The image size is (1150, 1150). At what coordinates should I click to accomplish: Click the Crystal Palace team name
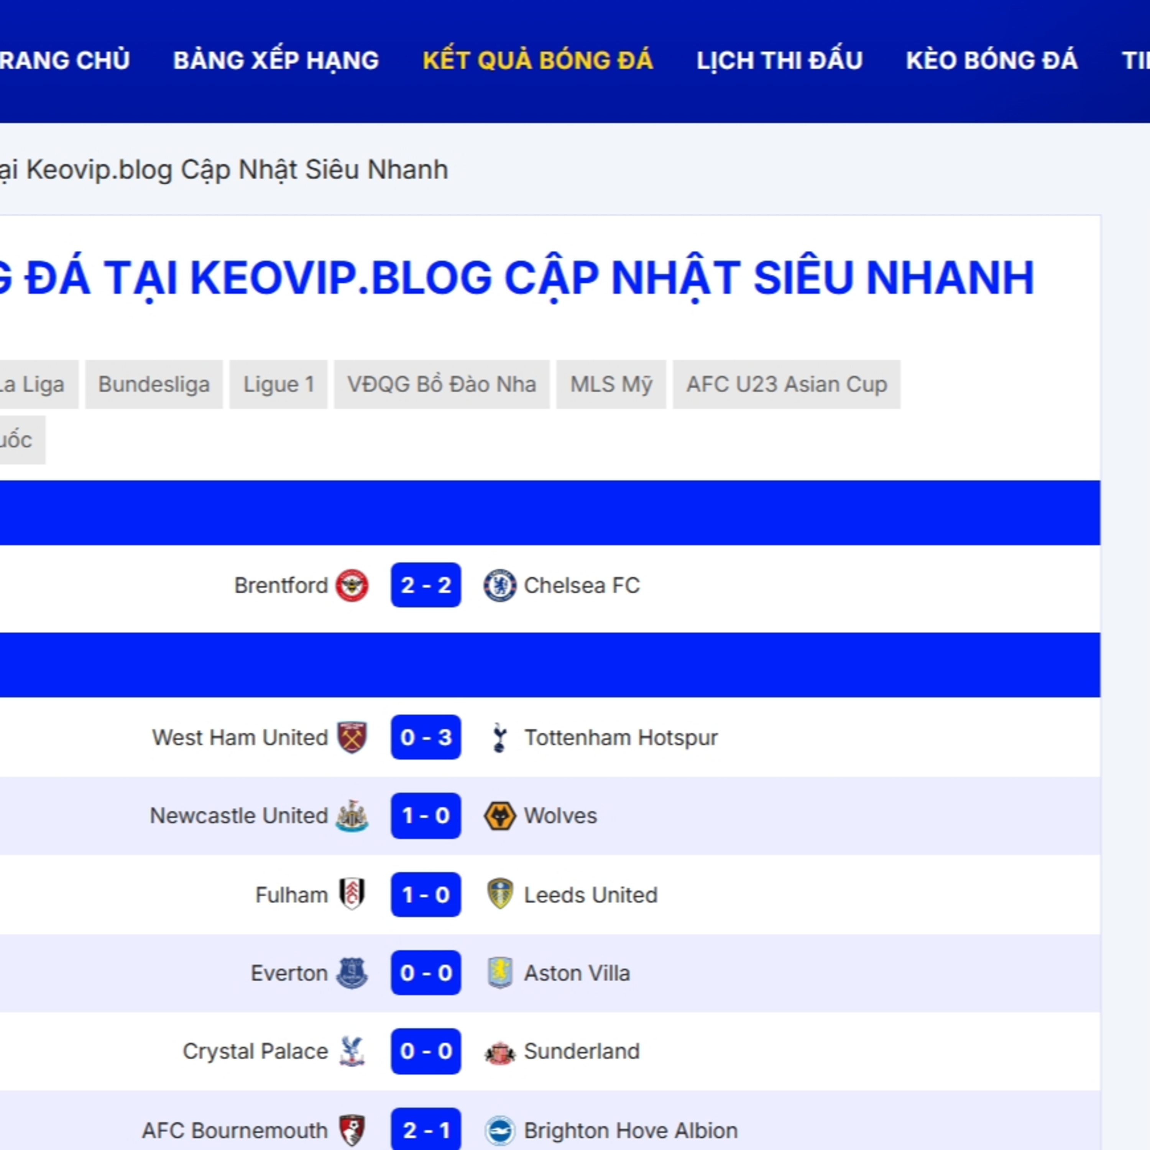click(255, 1052)
